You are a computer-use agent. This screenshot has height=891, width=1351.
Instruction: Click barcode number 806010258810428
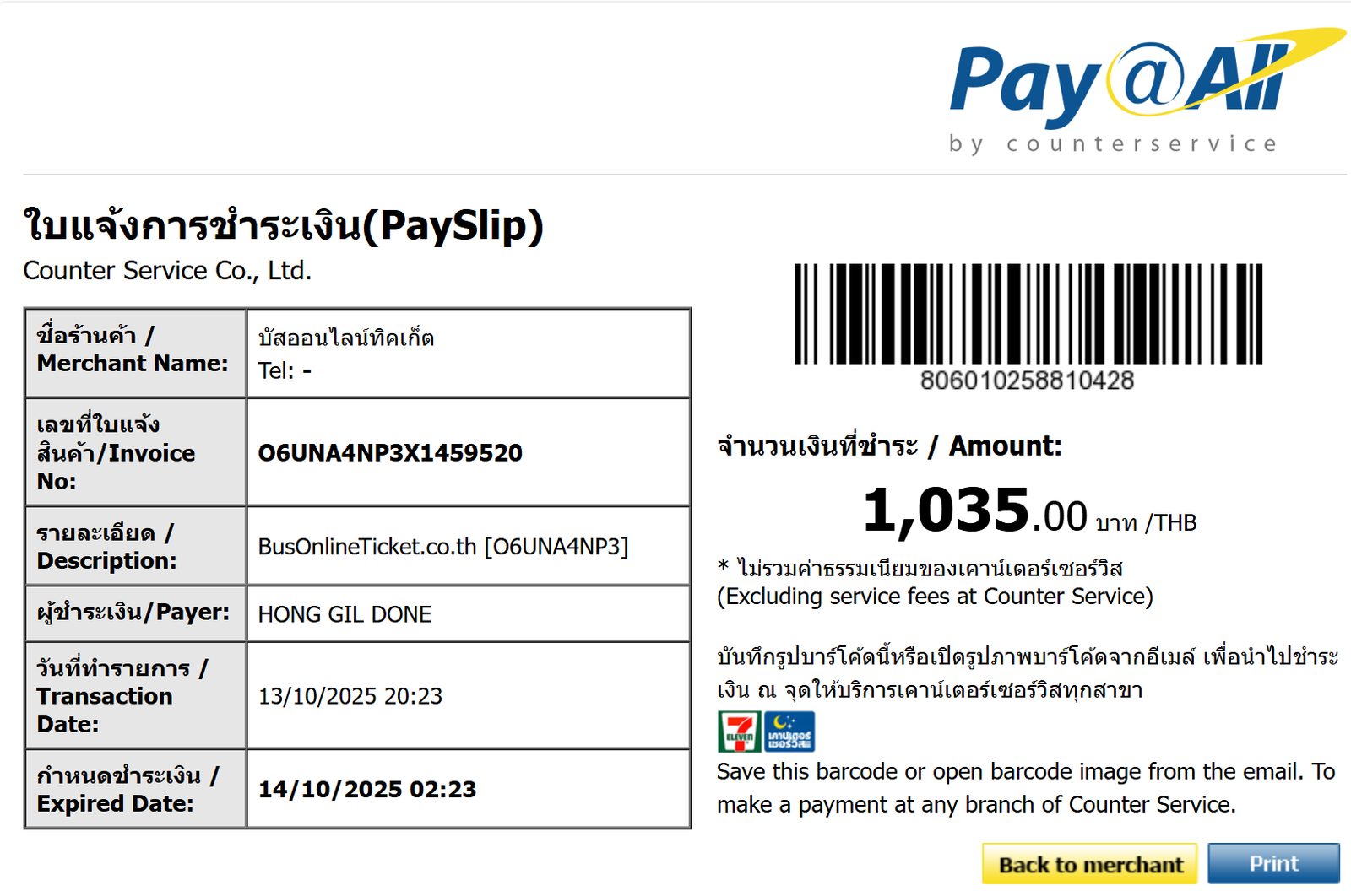1027,381
